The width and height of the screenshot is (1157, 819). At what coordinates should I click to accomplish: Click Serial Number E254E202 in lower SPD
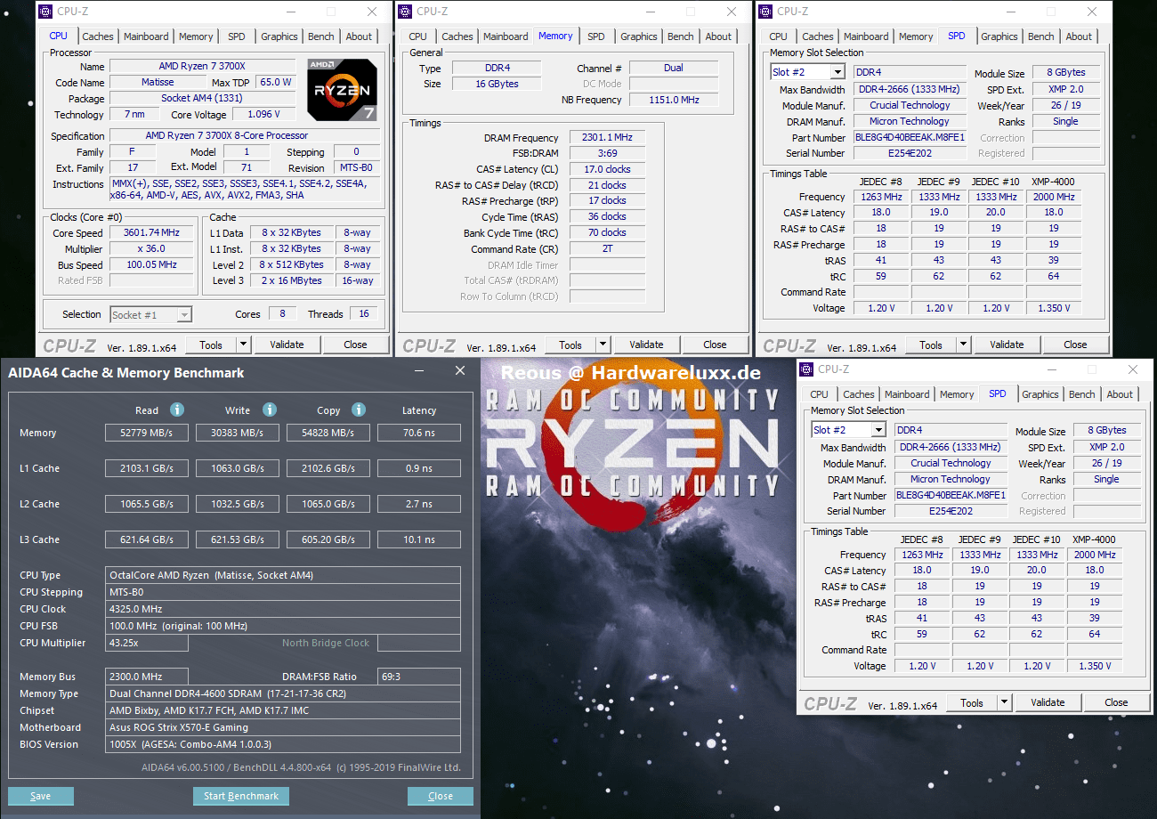click(951, 511)
